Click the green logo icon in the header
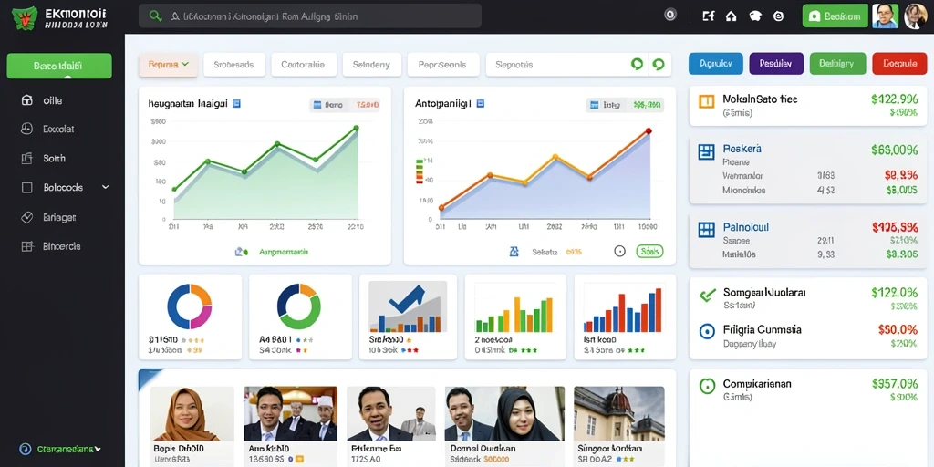Screen dimensions: 934x467 tap(24, 17)
